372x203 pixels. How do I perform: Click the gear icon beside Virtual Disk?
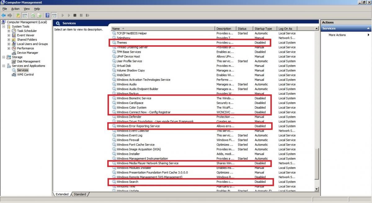click(x=114, y=66)
